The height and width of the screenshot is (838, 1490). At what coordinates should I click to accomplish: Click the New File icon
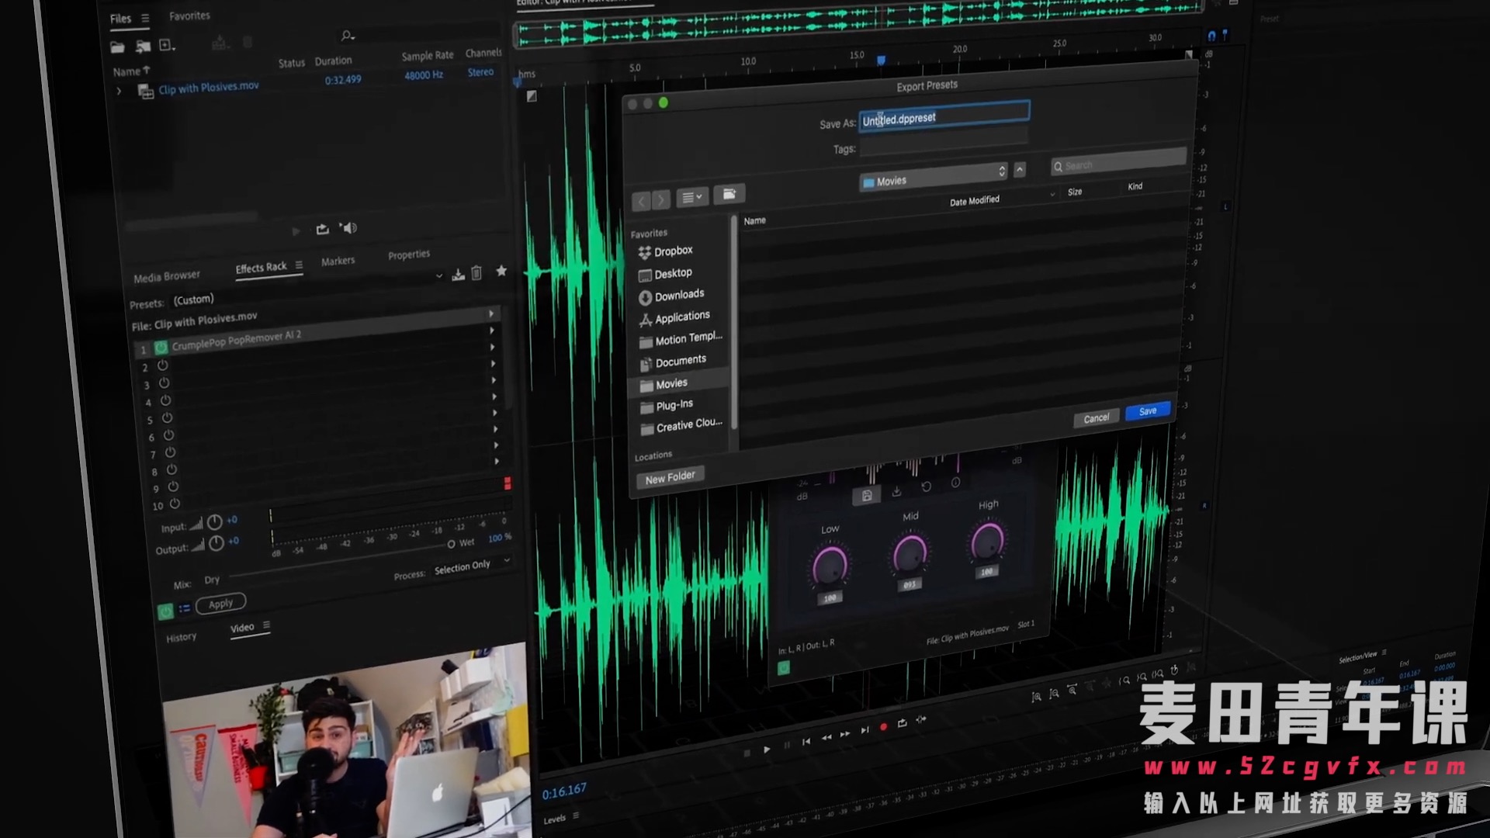[166, 45]
